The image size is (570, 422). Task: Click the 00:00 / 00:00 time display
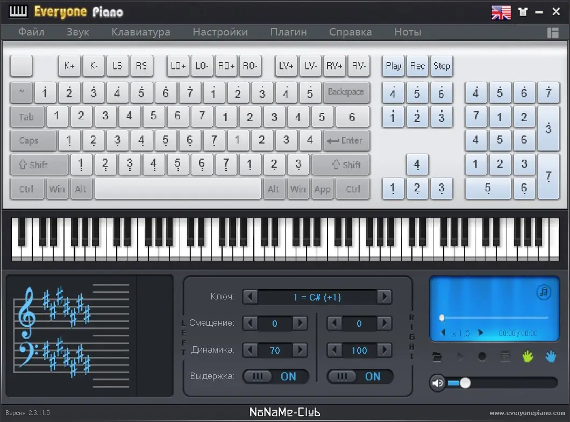pos(518,333)
